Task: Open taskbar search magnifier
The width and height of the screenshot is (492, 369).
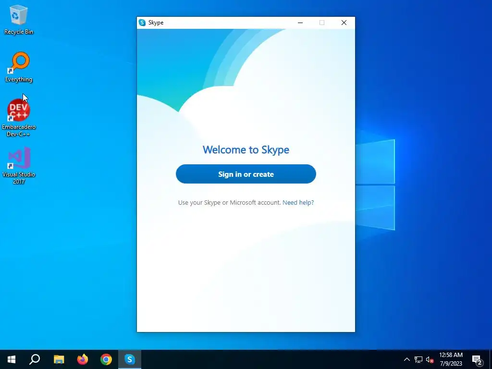Action: pos(35,359)
